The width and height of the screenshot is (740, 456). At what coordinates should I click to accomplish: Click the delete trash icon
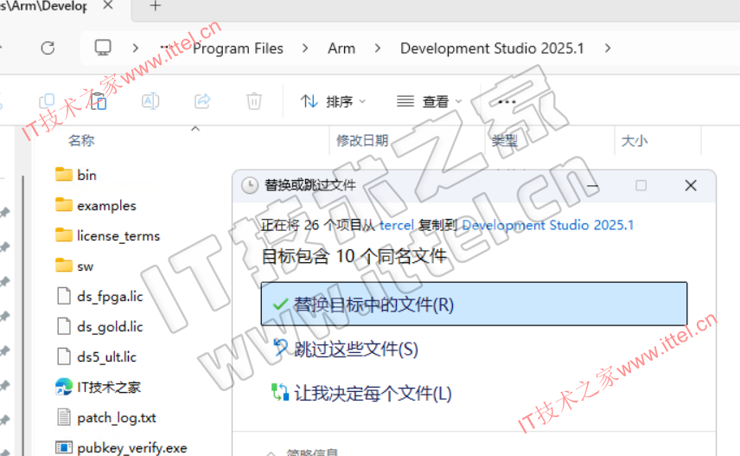tap(253, 101)
